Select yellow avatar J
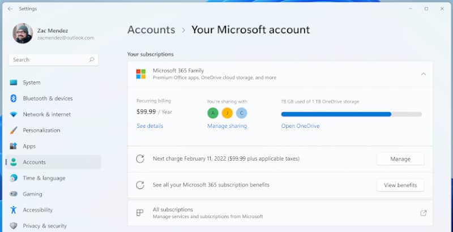This screenshot has height=232, width=453. (x=227, y=113)
